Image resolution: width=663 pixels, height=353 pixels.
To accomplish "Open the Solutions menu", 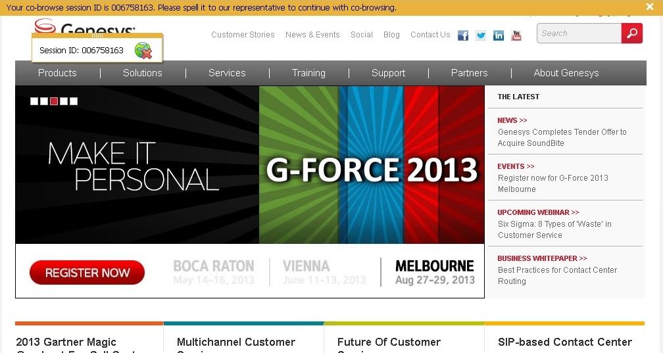I will pos(143,73).
